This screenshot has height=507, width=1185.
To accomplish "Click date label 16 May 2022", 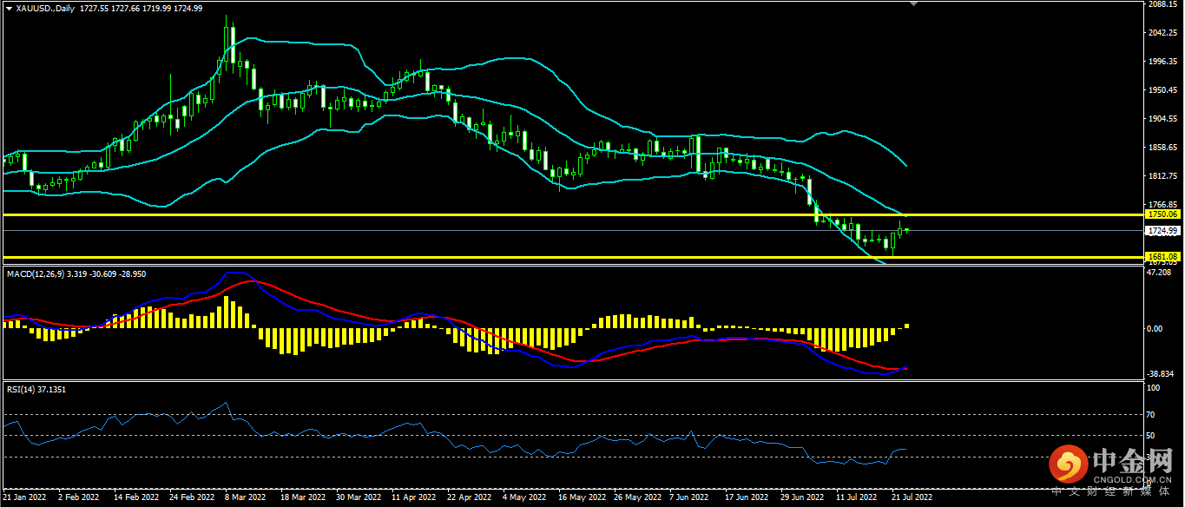I will [x=581, y=498].
